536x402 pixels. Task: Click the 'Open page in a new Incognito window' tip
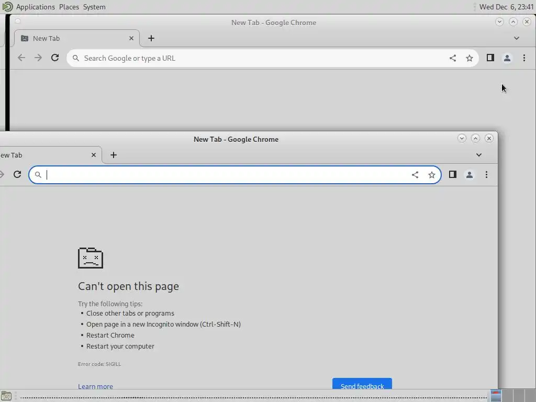coord(163,325)
